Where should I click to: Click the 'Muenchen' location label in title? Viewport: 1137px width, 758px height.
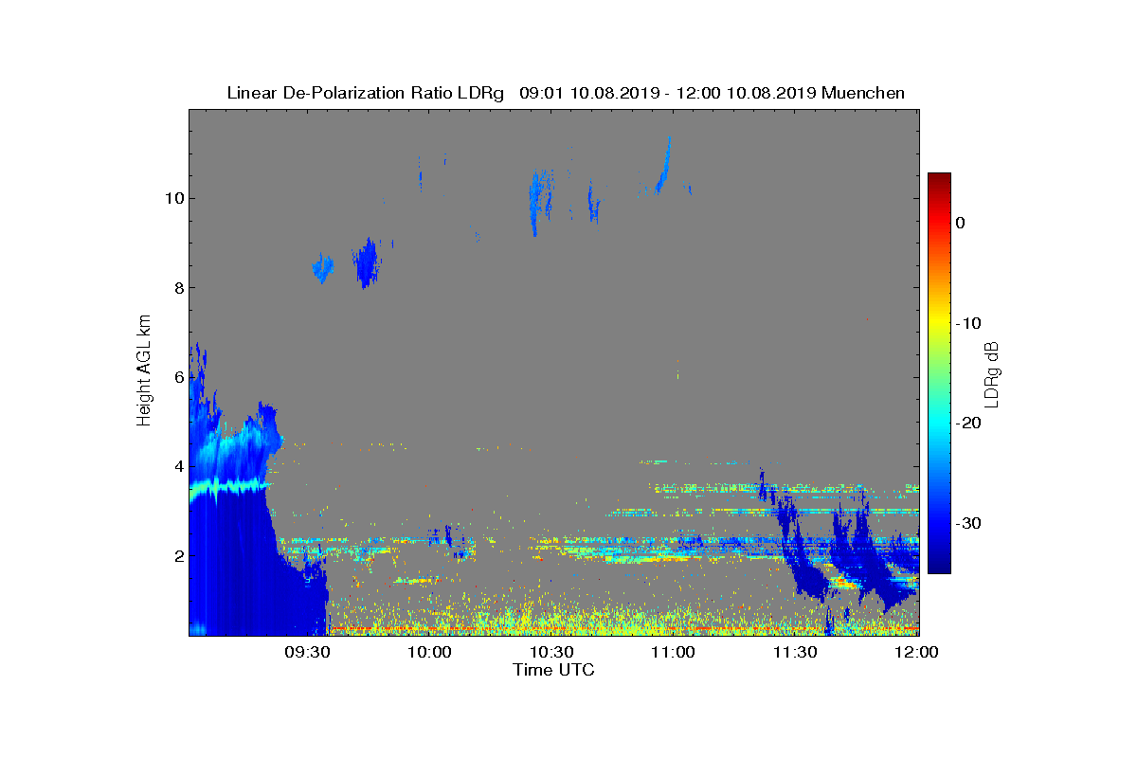863,93
